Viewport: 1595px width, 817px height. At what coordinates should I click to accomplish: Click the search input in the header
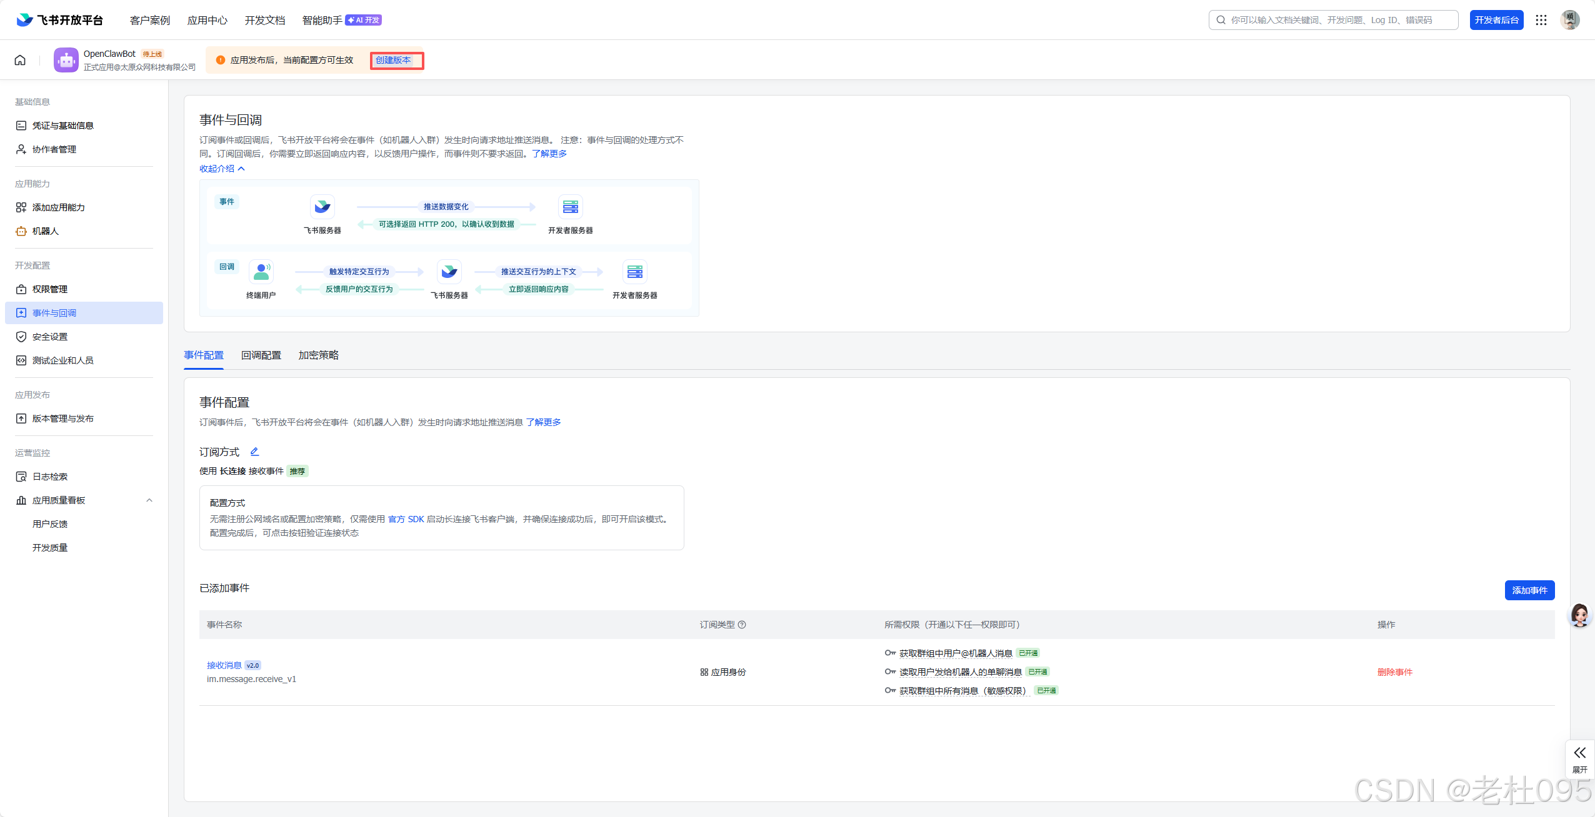click(x=1333, y=20)
